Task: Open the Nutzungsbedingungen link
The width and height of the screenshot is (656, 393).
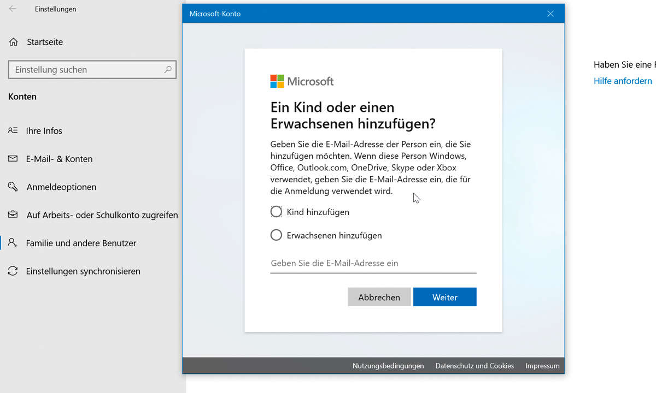Action: [388, 366]
